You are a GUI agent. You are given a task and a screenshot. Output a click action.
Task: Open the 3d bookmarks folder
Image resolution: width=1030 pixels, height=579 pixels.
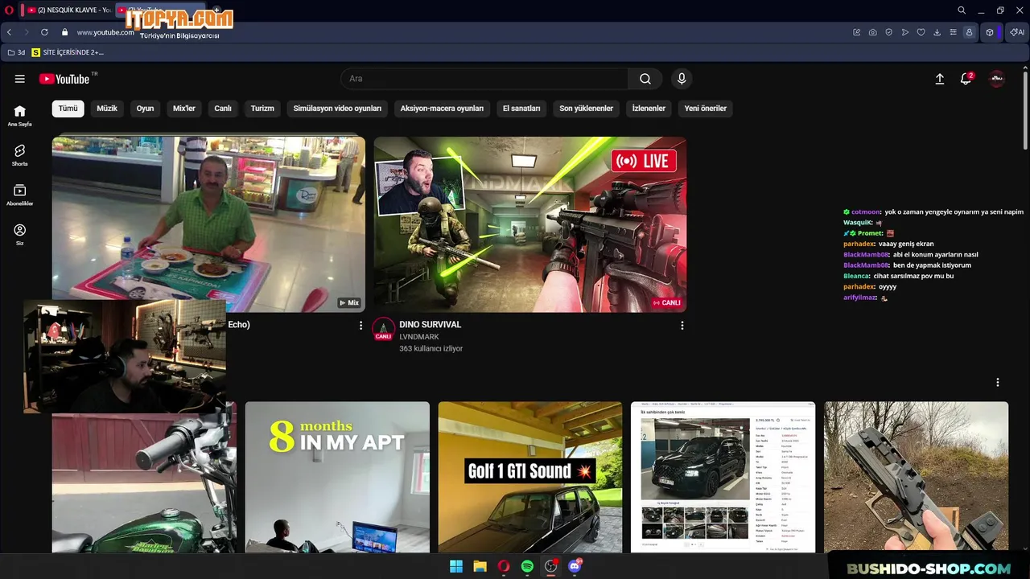(16, 52)
